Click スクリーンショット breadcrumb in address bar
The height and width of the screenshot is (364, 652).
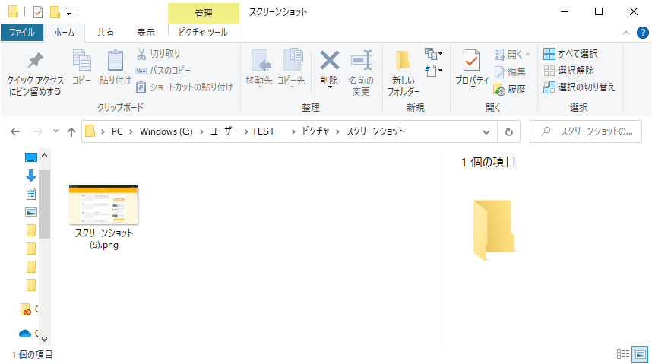[375, 131]
